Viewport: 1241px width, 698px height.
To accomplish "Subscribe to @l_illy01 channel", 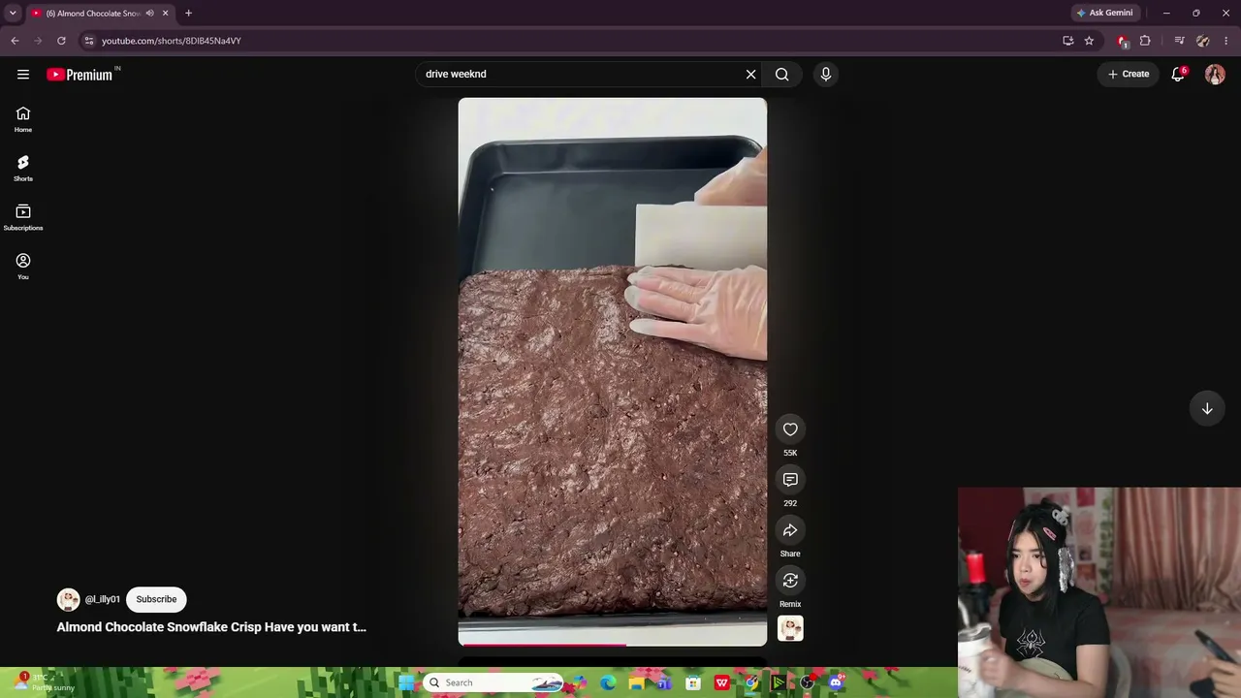I will point(156,599).
